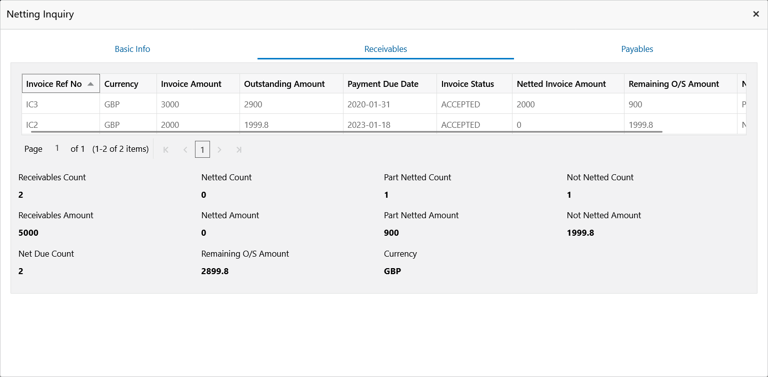Click the Remaining O/S Amount value 2899.8
Image resolution: width=768 pixels, height=377 pixels.
(215, 271)
